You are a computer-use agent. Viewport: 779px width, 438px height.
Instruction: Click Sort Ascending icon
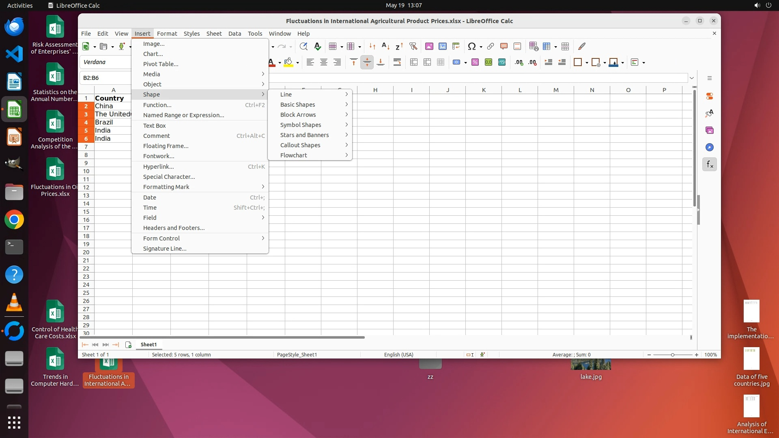click(x=386, y=46)
